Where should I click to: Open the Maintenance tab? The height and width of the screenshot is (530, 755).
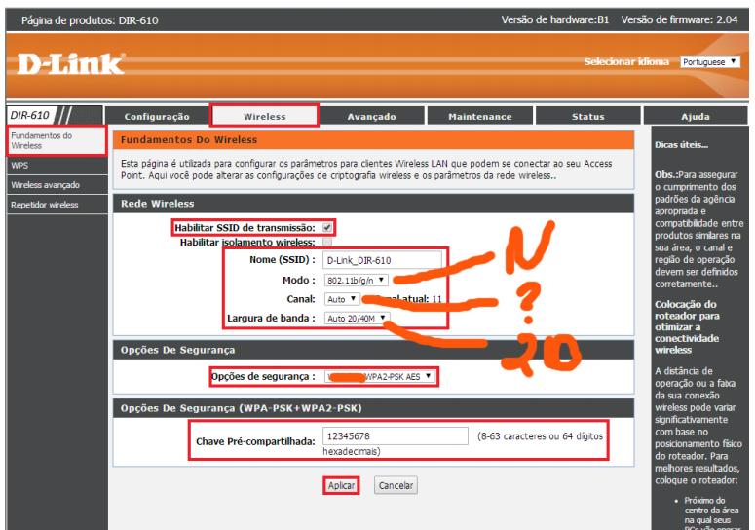point(480,117)
